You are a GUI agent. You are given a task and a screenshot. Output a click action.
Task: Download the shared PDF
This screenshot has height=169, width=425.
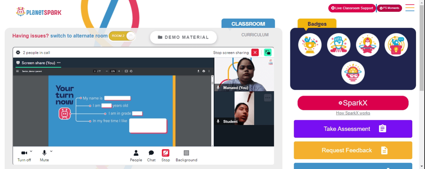(x=198, y=71)
